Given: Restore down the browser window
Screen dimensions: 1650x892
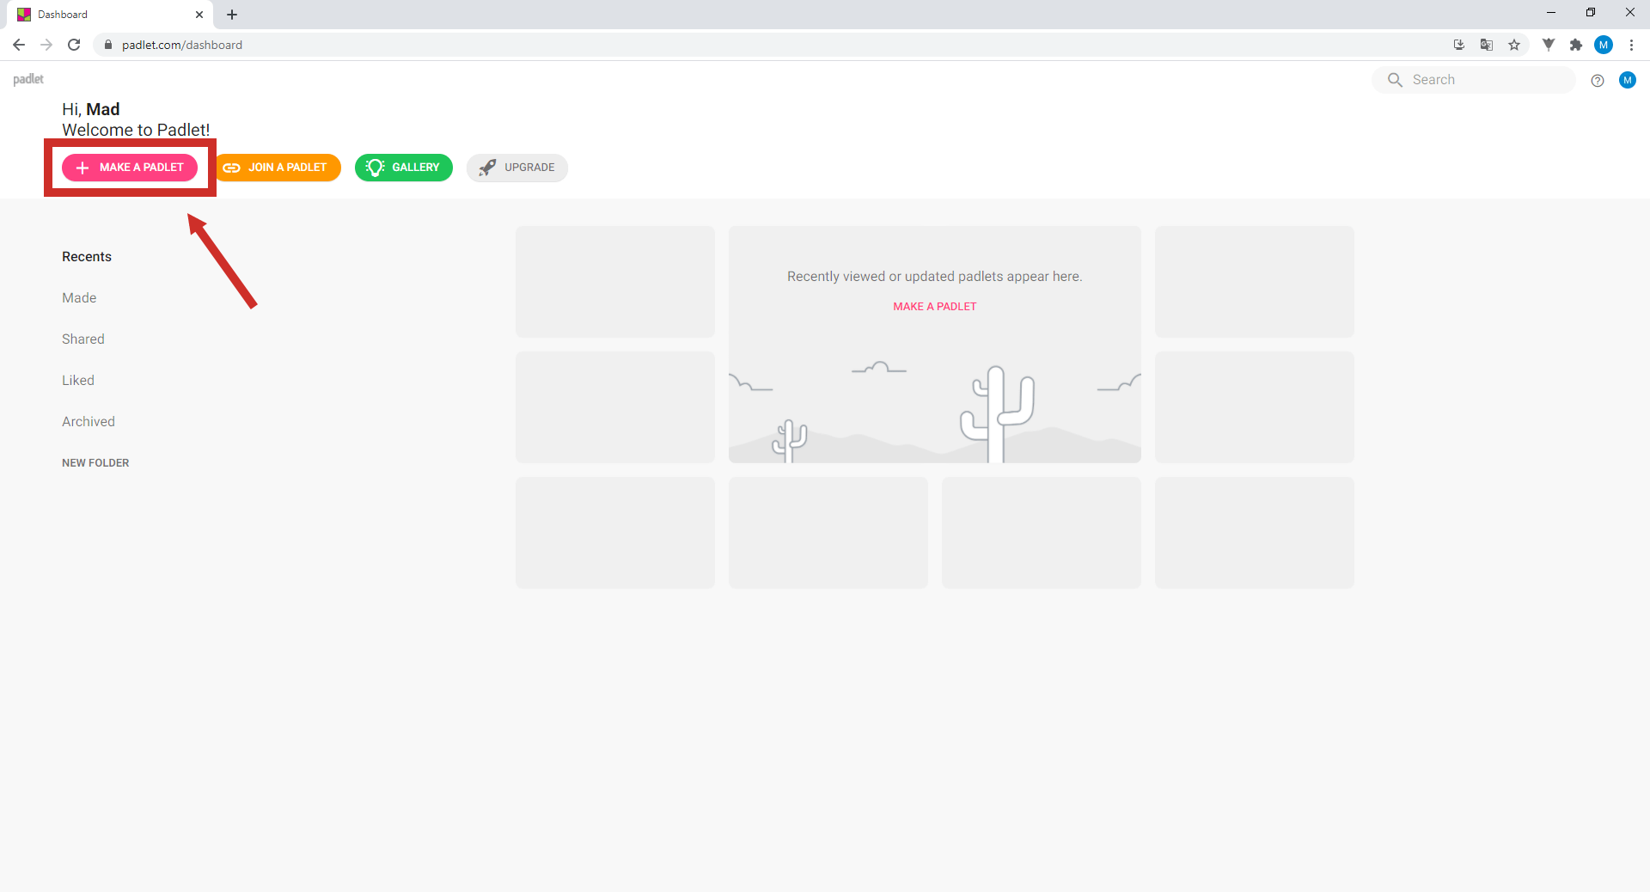Looking at the screenshot, I should 1591,13.
